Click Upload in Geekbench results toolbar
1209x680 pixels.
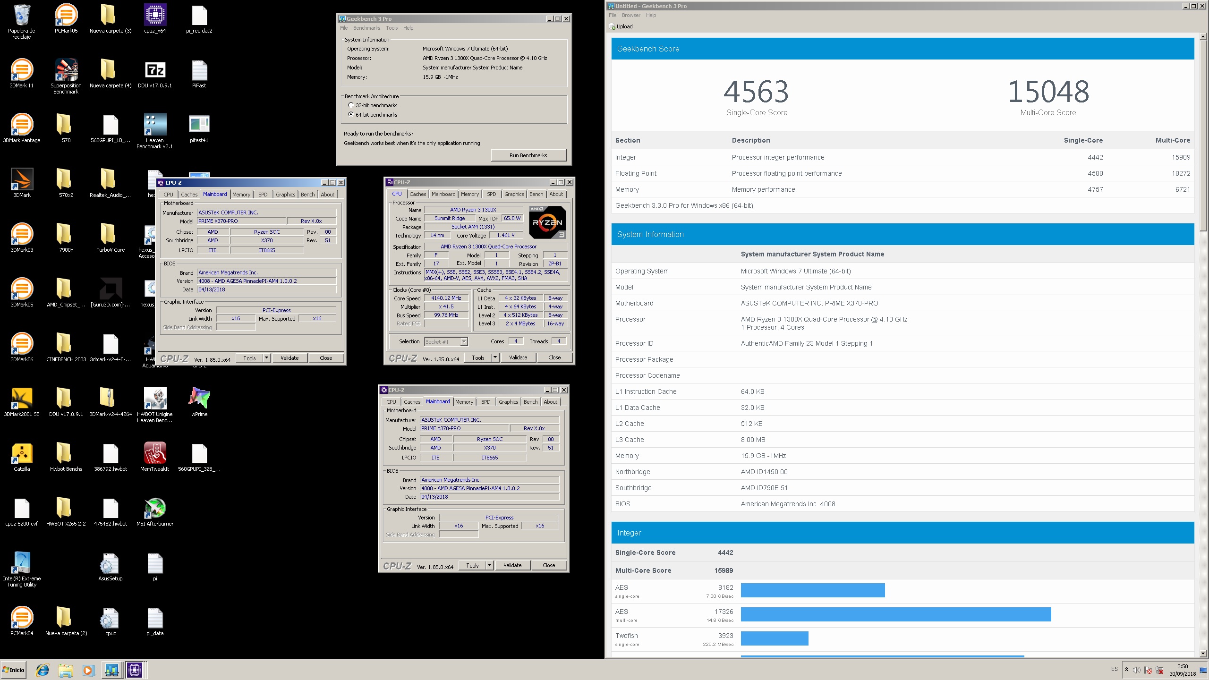point(621,26)
